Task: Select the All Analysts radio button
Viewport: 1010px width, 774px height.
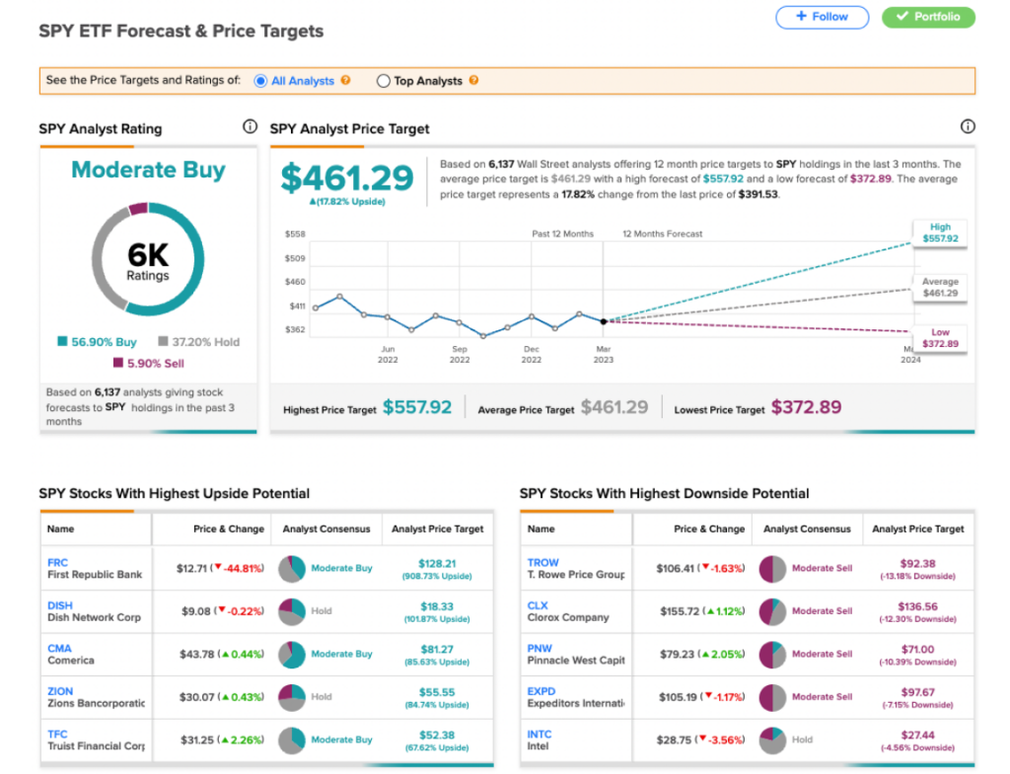Action: 260,81
